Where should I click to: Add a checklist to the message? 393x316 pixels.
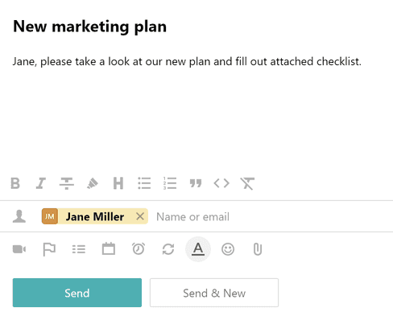(79, 249)
